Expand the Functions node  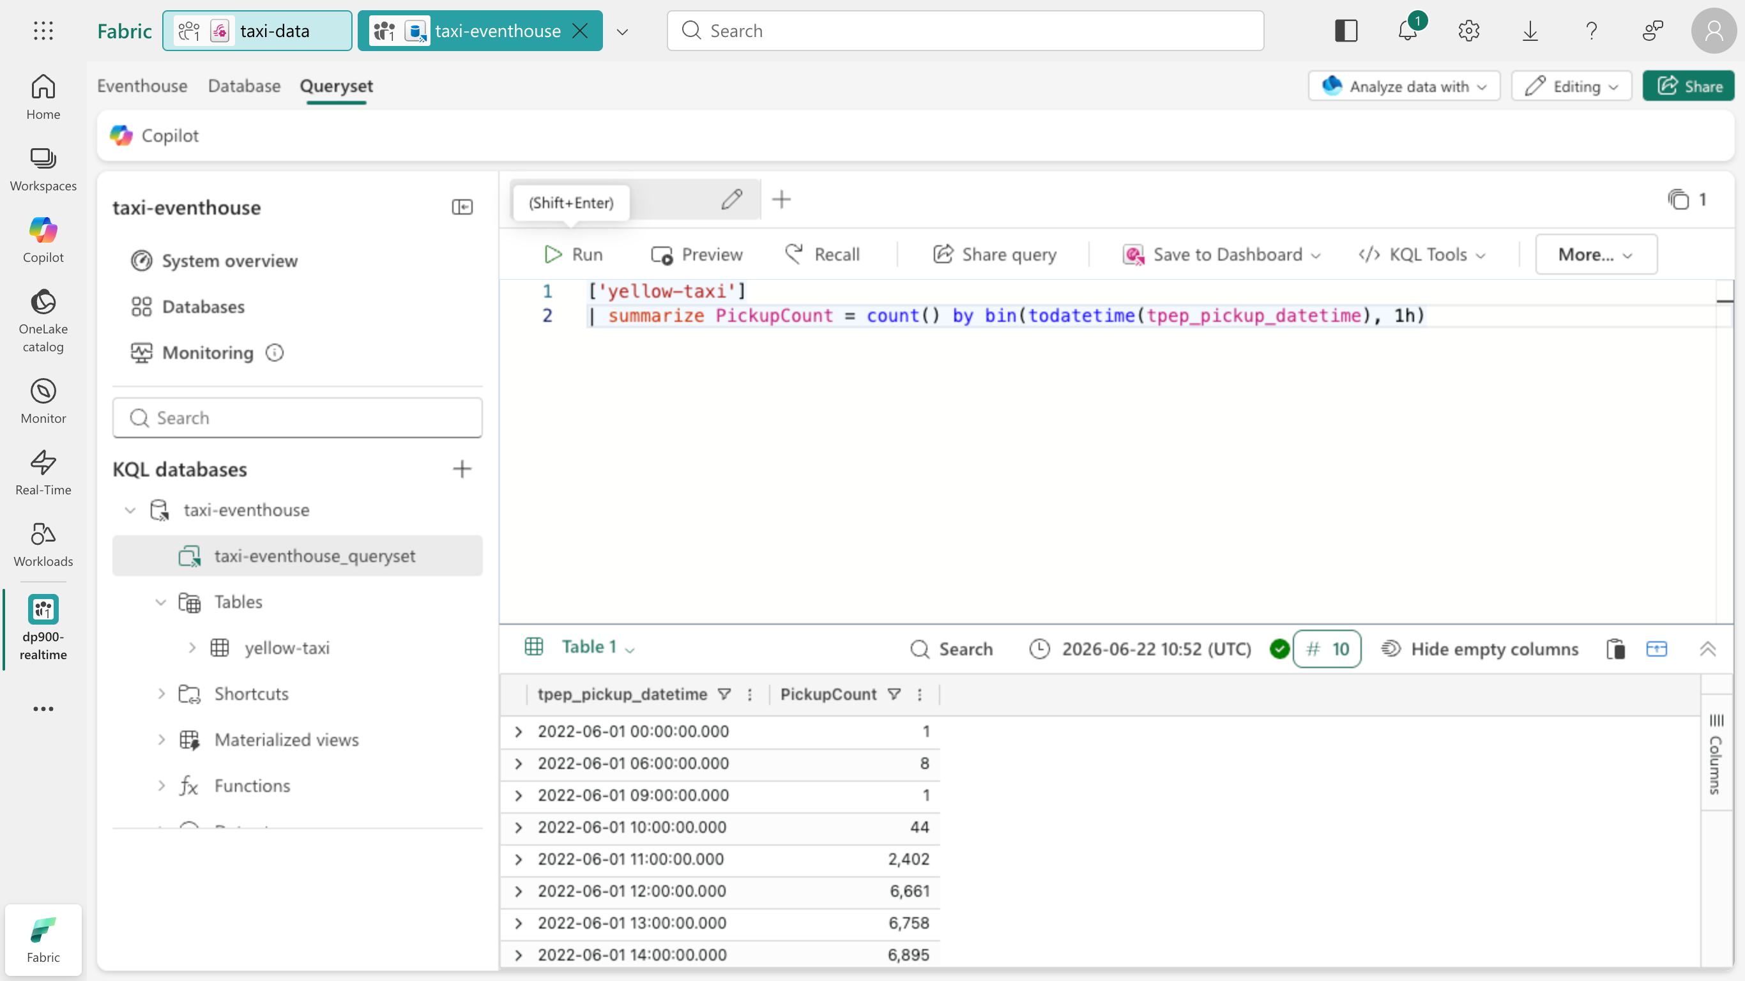(x=160, y=786)
